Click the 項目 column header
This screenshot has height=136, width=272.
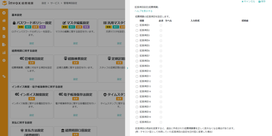pos(142,21)
